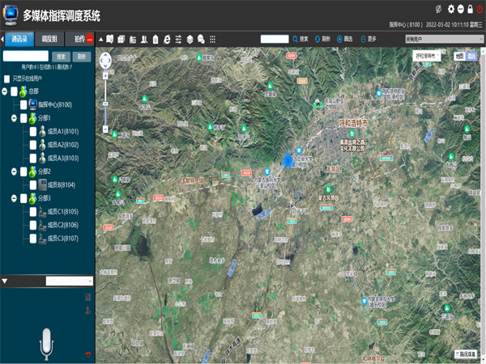
Task: Click the 刷新 button in contacts panel
Action: tap(81, 57)
